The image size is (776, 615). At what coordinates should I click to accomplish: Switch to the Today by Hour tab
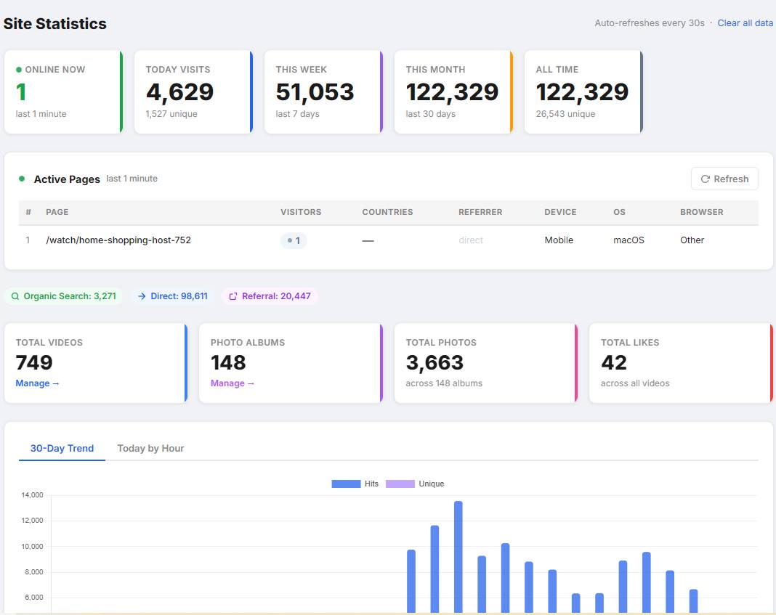coord(150,449)
